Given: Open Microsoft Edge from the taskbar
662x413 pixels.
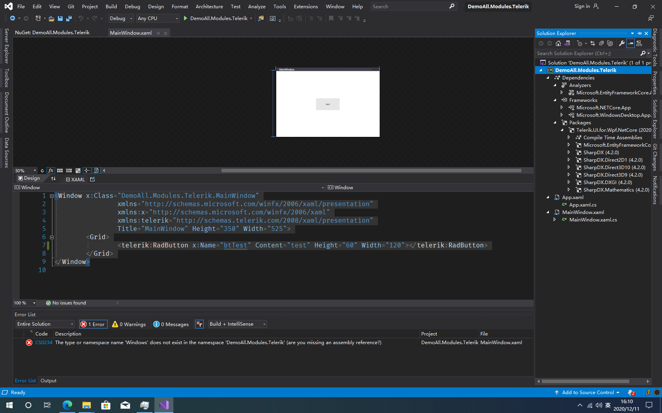Looking at the screenshot, I should click(x=67, y=405).
